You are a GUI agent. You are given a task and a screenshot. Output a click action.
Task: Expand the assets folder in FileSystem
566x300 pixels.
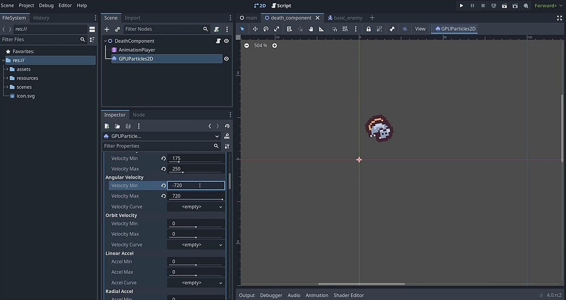(x=7, y=69)
